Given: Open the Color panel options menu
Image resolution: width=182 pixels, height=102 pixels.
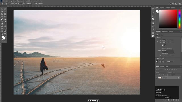Looking at the screenshot, I should click(x=181, y=8).
